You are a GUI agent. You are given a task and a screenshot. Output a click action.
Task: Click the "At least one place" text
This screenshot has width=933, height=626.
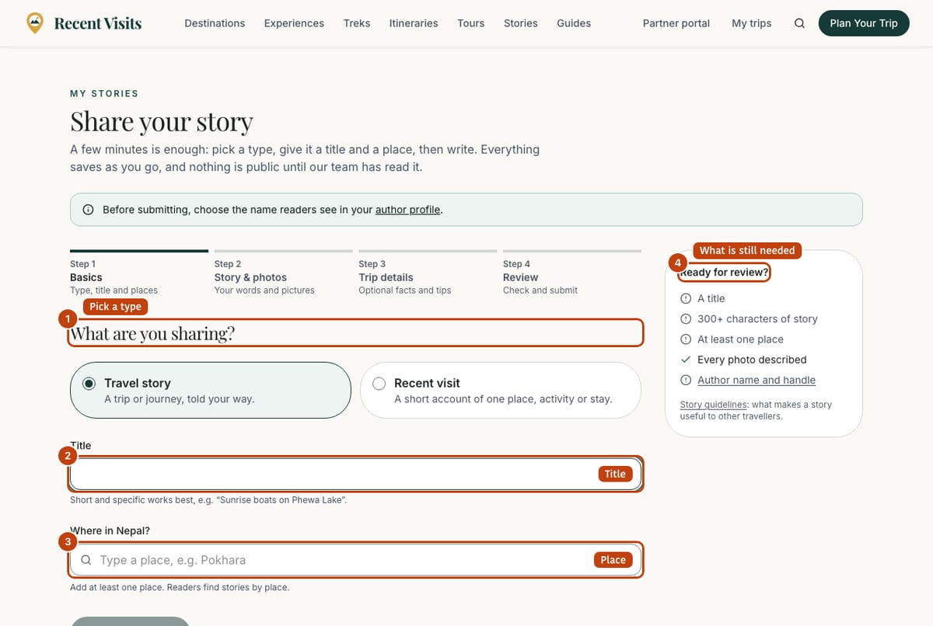point(740,339)
